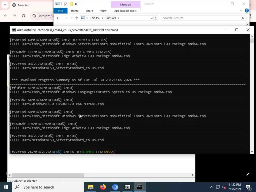Viewport: 256px width, 192px height.
Task: Refresh the Pictures folder view
Action: (156, 18)
